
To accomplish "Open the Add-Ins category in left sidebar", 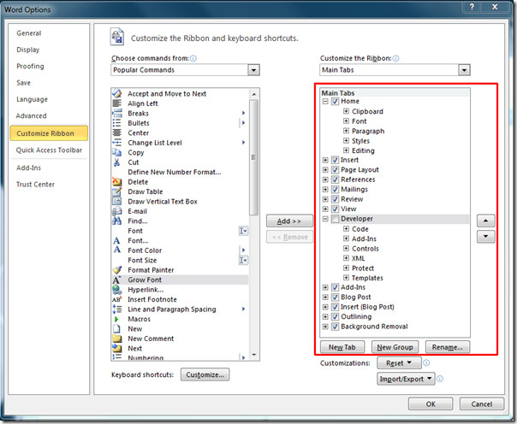I will 29,168.
